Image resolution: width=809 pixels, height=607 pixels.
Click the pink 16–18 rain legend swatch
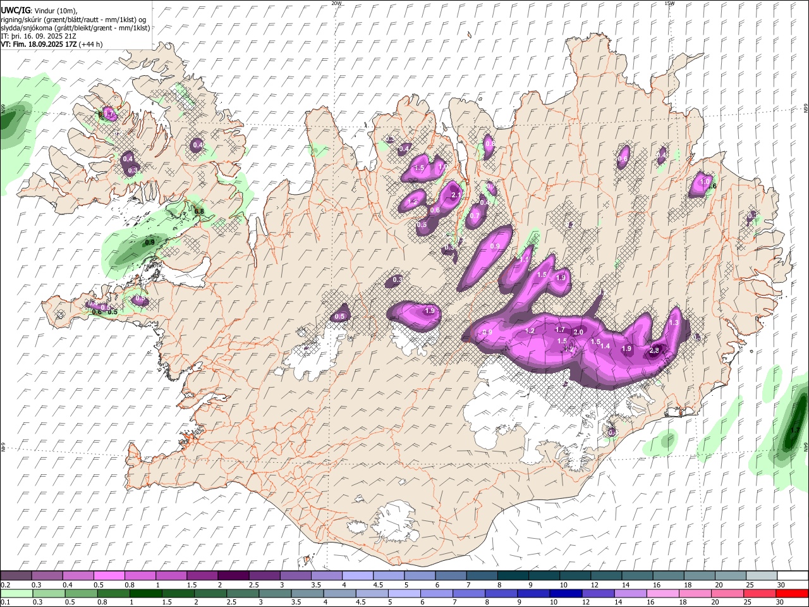662,593
